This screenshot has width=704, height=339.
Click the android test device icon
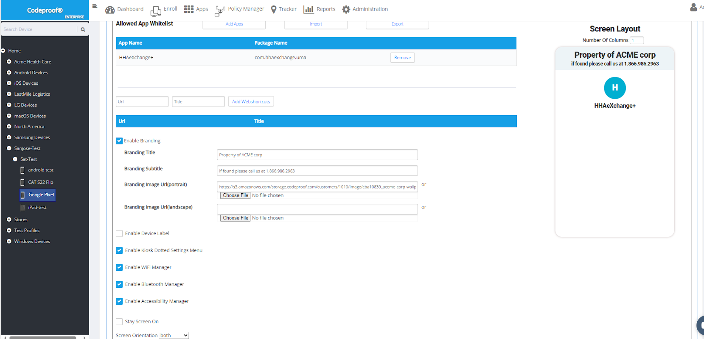pos(22,170)
